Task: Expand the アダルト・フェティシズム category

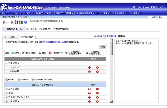Action: [7, 97]
